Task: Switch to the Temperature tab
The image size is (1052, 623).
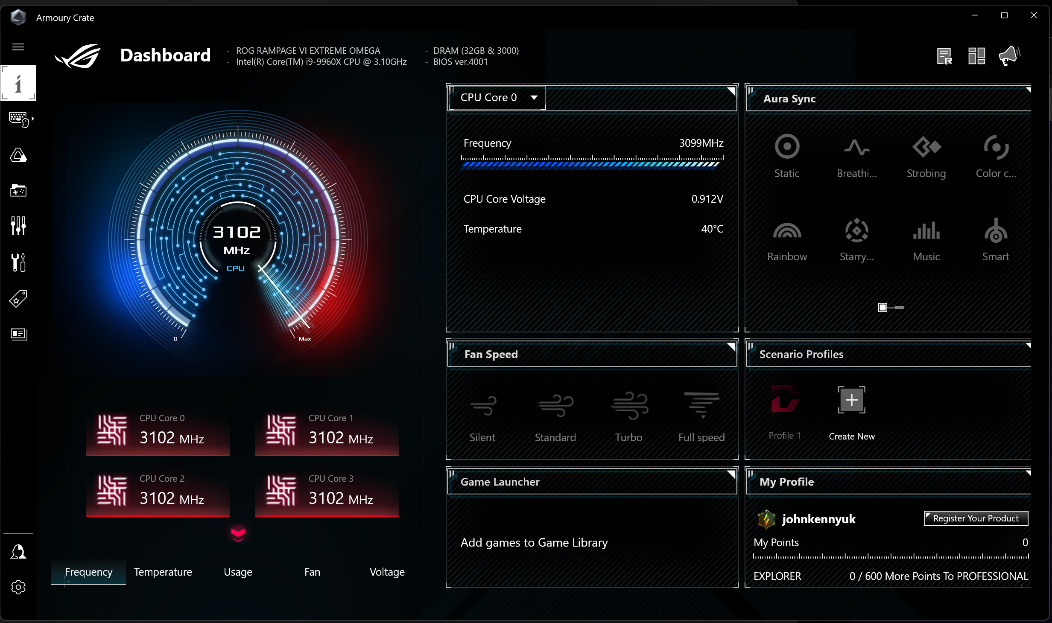Action: pos(163,572)
